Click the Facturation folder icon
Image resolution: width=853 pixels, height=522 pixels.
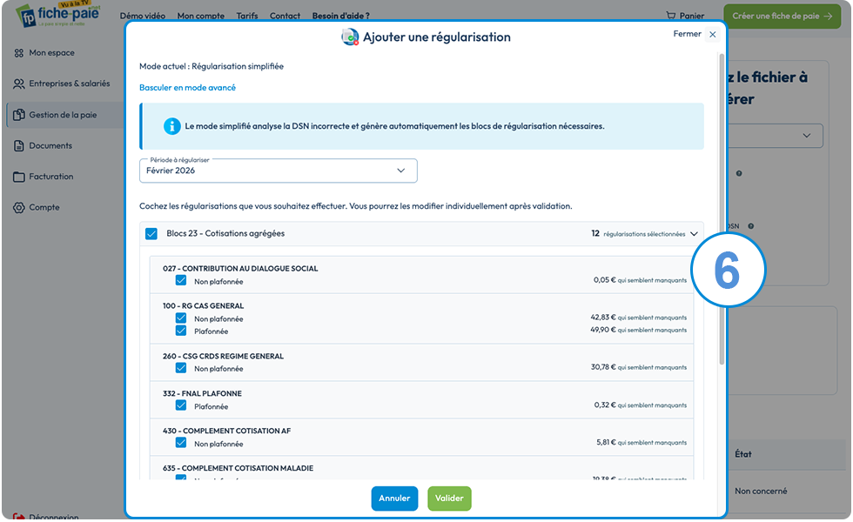pyautogui.click(x=19, y=177)
